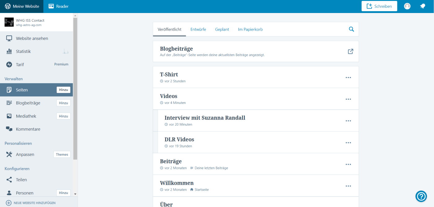Click the Schreiben button

coord(379,6)
